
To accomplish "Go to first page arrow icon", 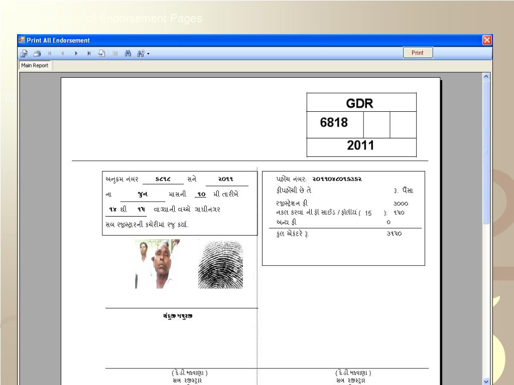I will click(50, 53).
